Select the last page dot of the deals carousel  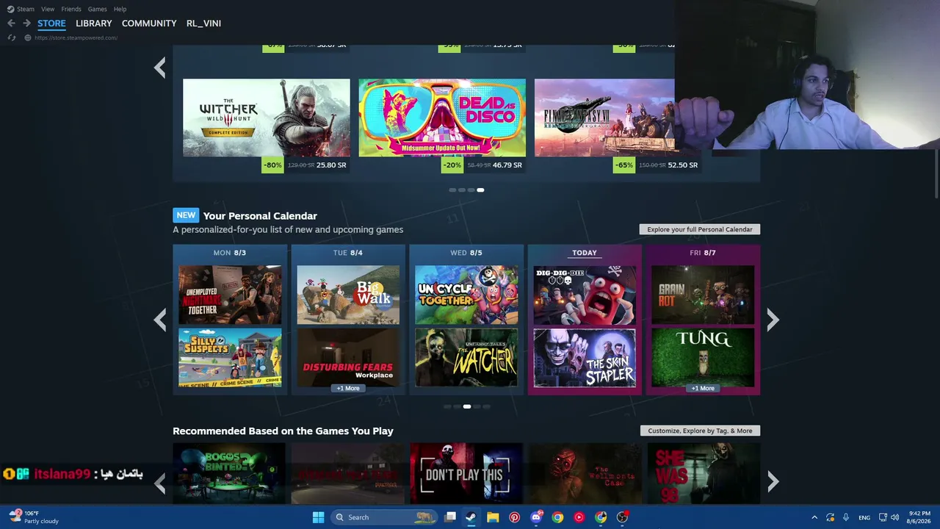(x=480, y=190)
